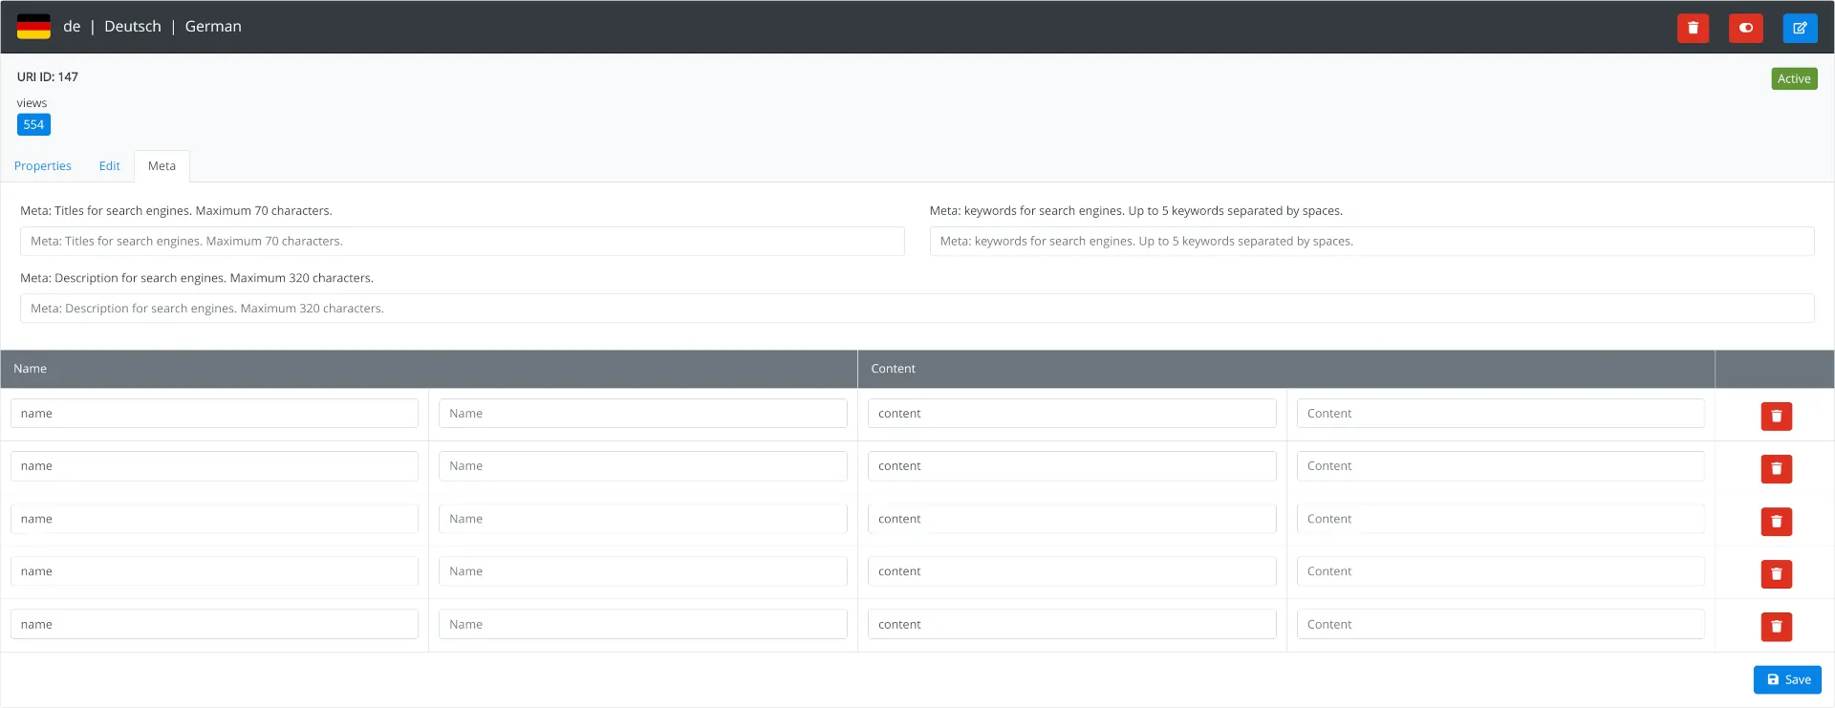Click the fourth row Name placeholder field
The image size is (1835, 708).
coord(643,571)
